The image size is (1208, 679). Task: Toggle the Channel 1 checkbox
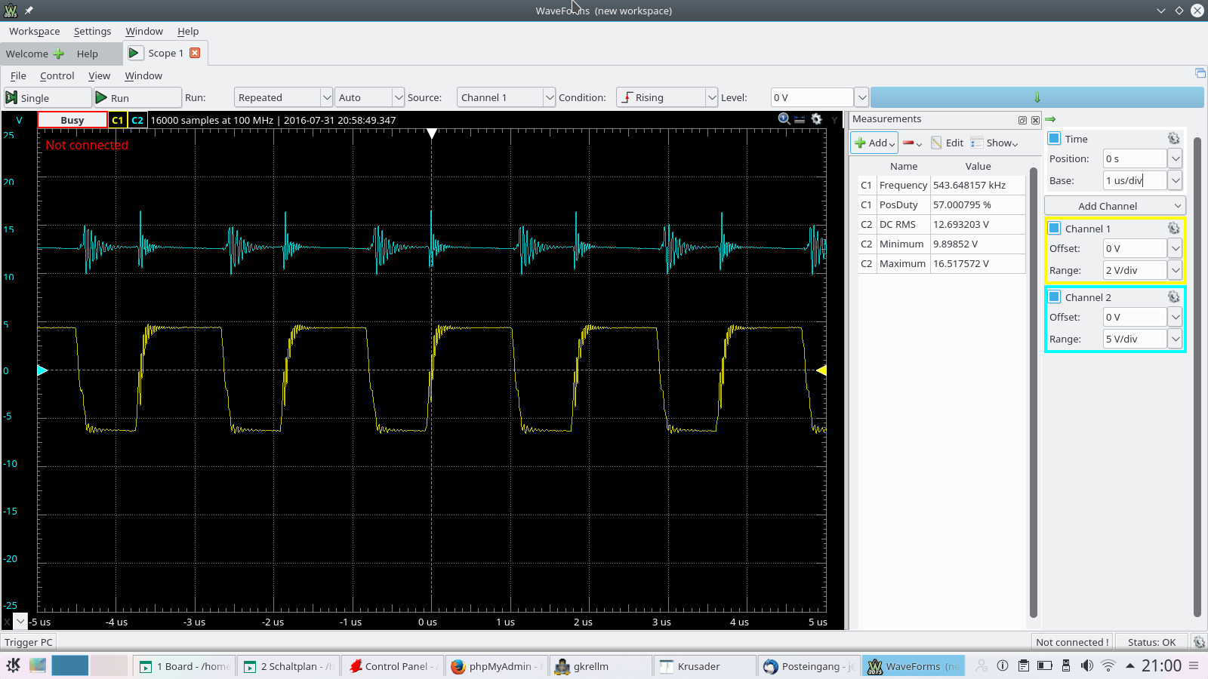[1055, 229]
